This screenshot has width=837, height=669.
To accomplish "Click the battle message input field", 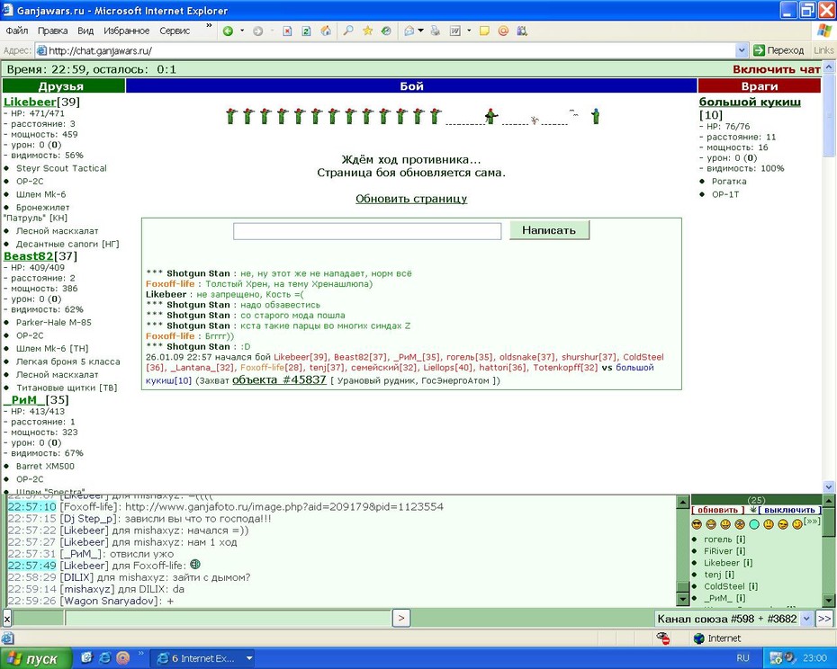I will pyautogui.click(x=367, y=231).
